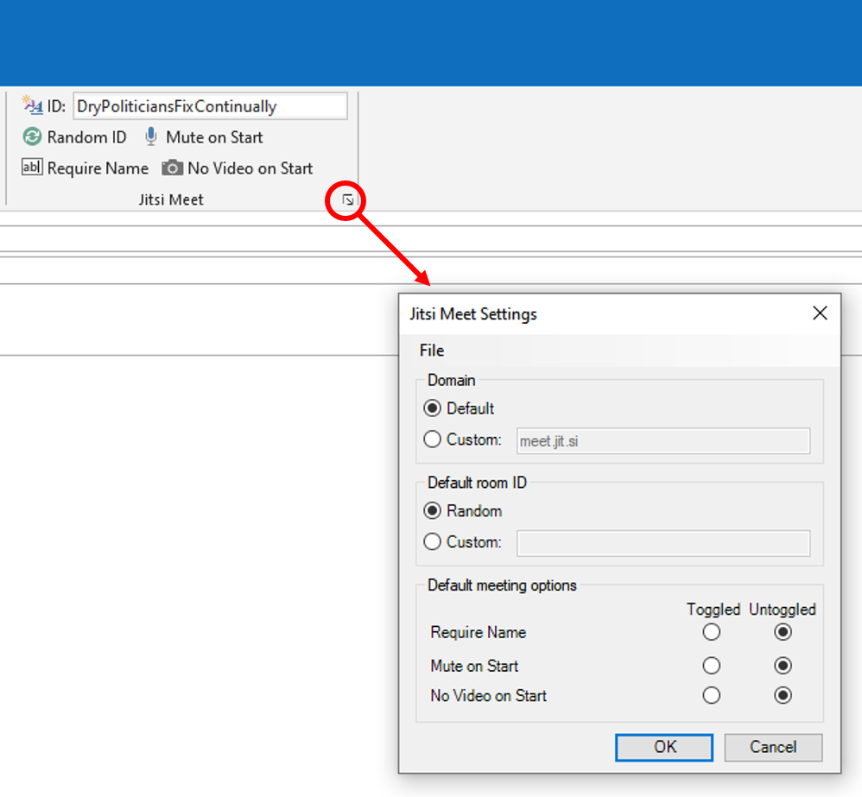Set Mute on Start to Toggled

pos(712,666)
